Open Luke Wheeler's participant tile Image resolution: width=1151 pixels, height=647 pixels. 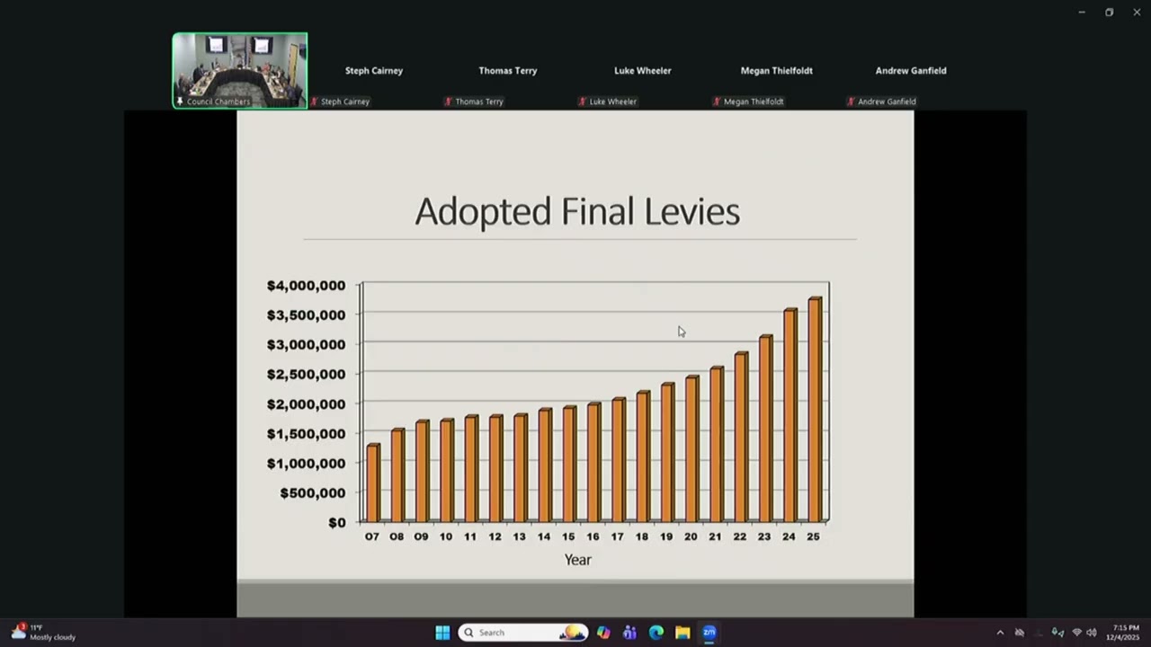point(642,71)
